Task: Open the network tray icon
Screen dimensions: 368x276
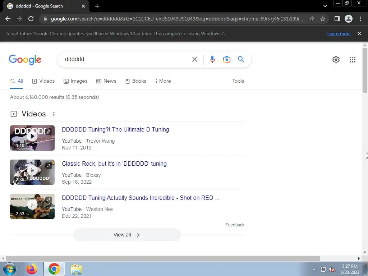Action: 323,270
